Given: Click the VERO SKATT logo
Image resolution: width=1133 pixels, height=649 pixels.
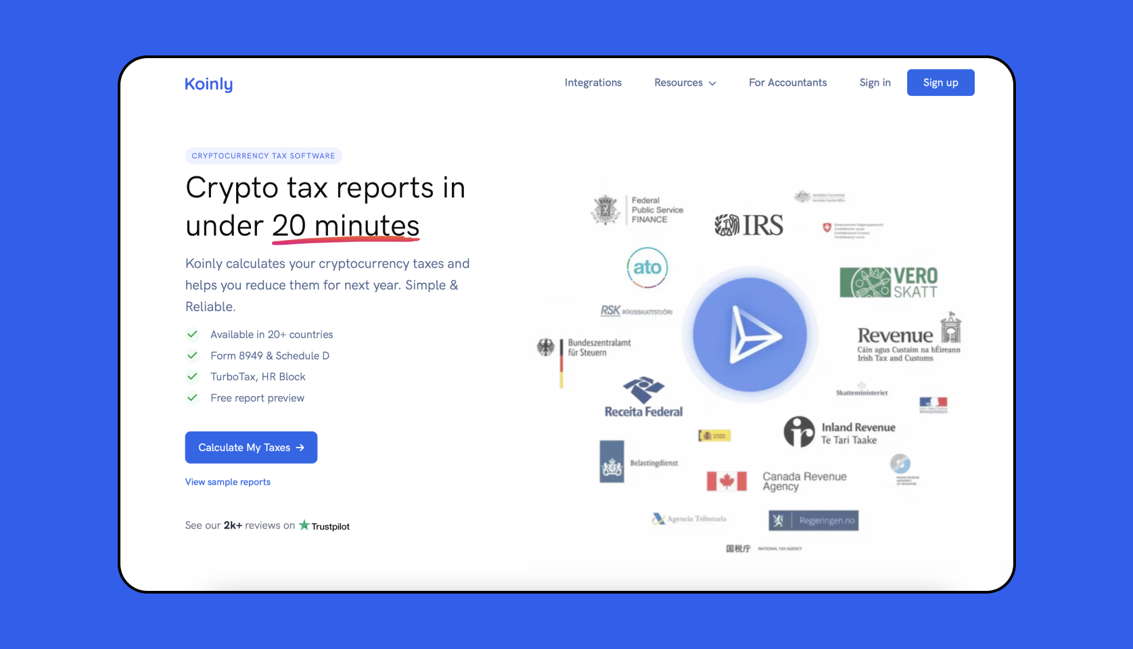Looking at the screenshot, I should click(888, 283).
